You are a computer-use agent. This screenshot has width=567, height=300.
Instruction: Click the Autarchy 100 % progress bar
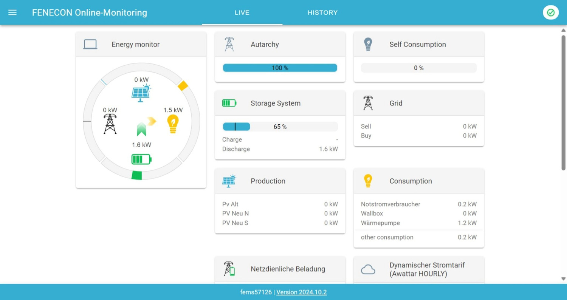pyautogui.click(x=280, y=68)
